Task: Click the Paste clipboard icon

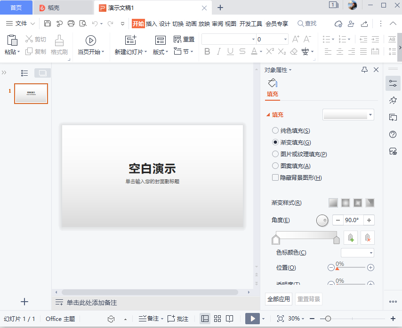Action: tap(12, 40)
